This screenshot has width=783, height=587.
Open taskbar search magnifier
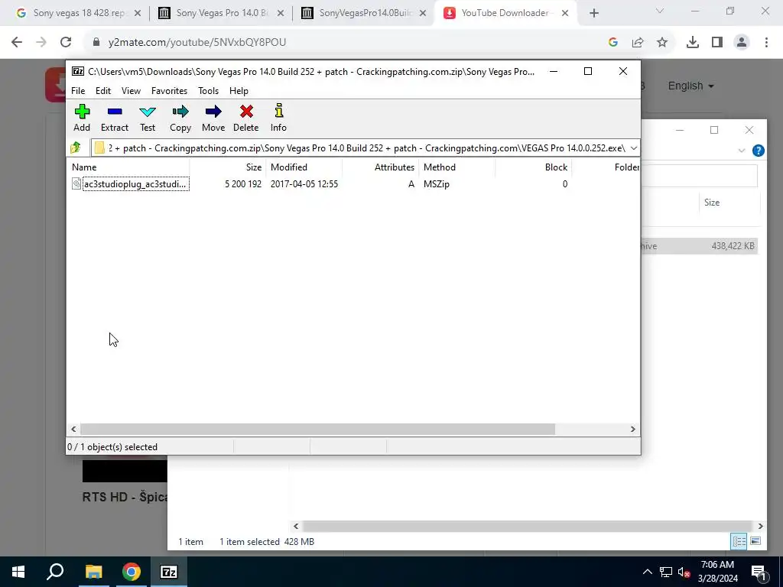pyautogui.click(x=55, y=572)
